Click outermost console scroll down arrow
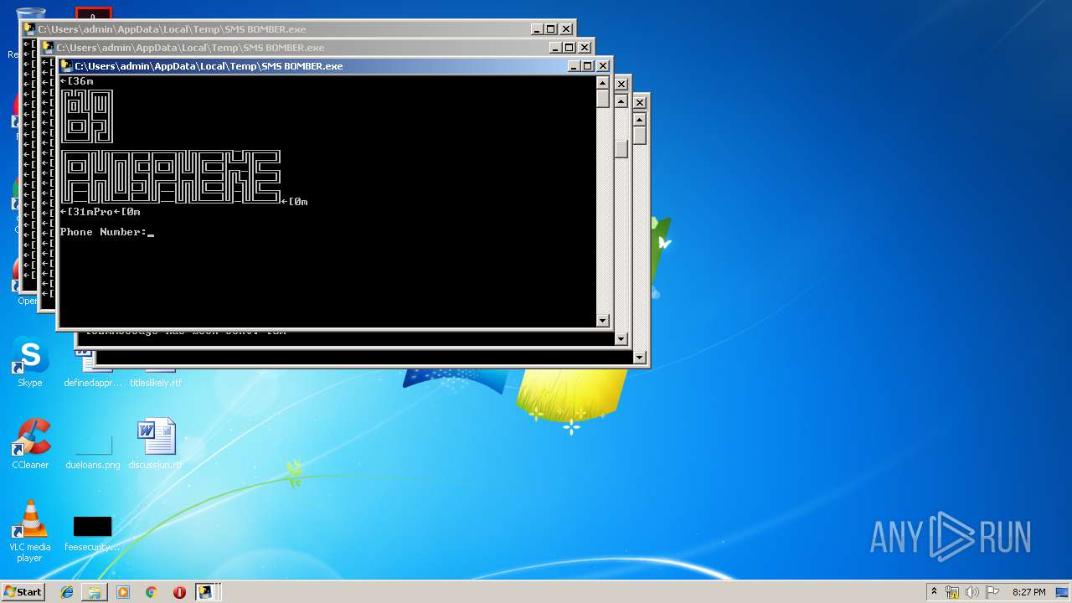Screen dimensions: 1072x603 click(640, 357)
